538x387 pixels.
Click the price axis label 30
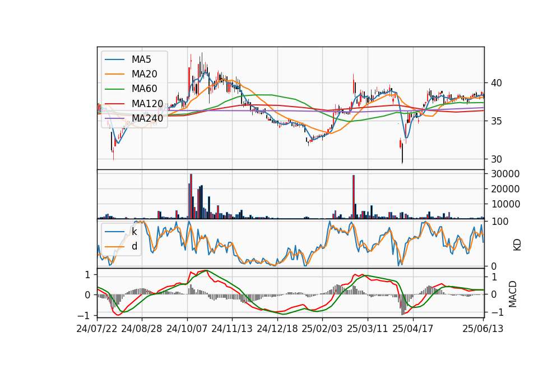tap(496, 159)
